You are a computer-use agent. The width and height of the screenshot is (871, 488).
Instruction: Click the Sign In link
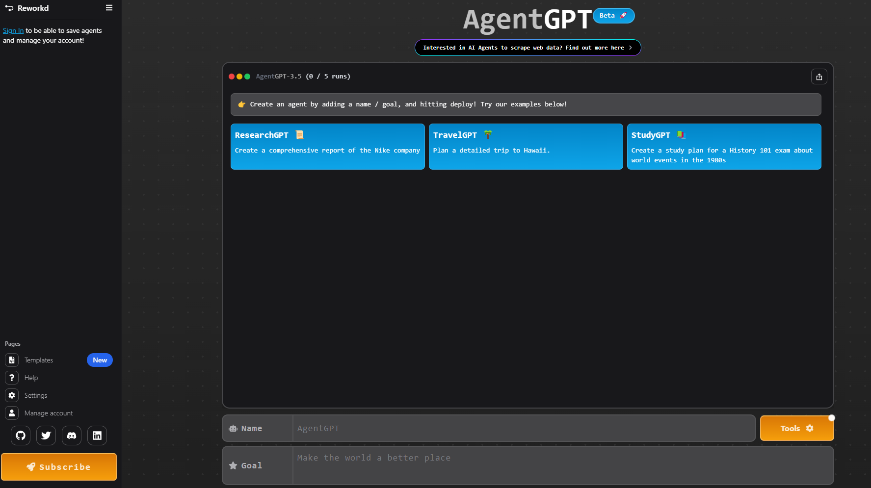pyautogui.click(x=13, y=30)
